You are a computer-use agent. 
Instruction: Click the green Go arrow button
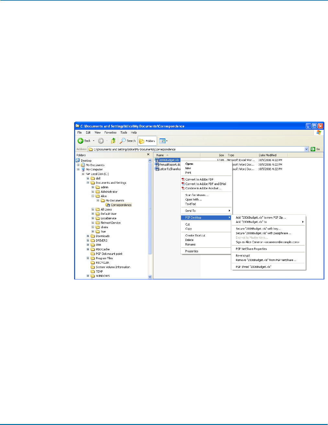(x=313, y=149)
